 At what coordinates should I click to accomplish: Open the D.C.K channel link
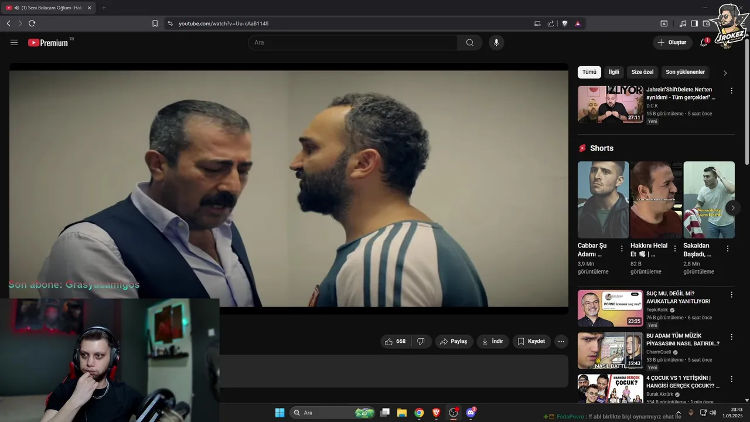coord(652,106)
